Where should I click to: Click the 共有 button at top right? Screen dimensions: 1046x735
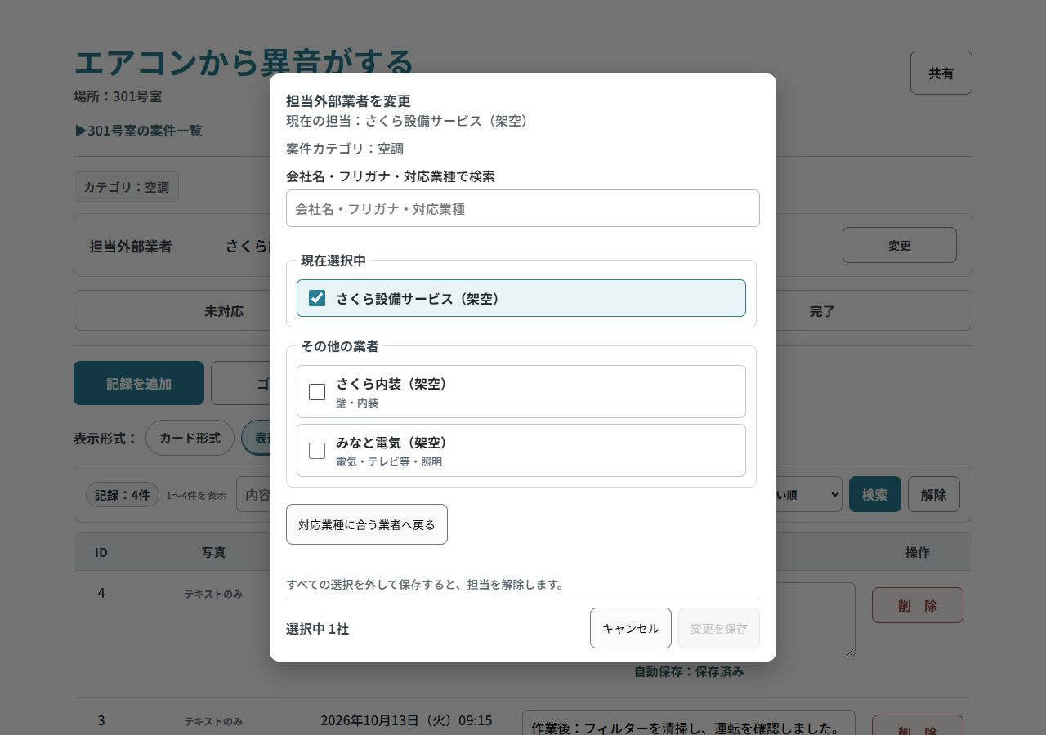941,73
